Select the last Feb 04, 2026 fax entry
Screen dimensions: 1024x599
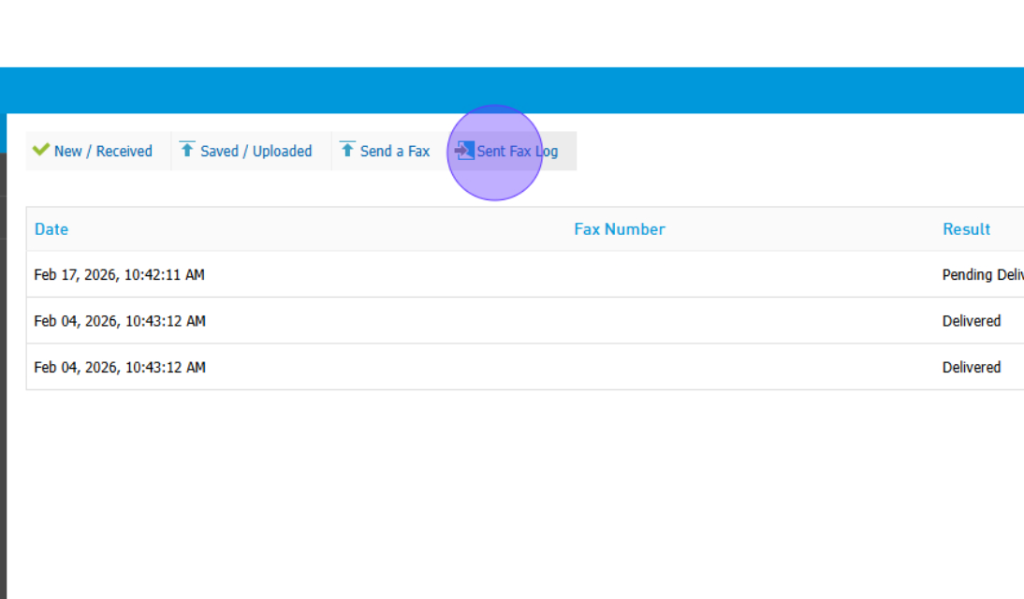[x=119, y=367]
